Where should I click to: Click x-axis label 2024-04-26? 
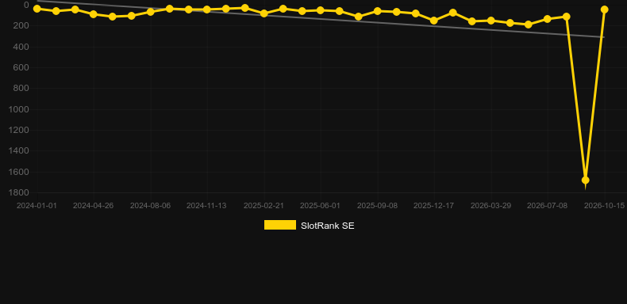click(93, 206)
